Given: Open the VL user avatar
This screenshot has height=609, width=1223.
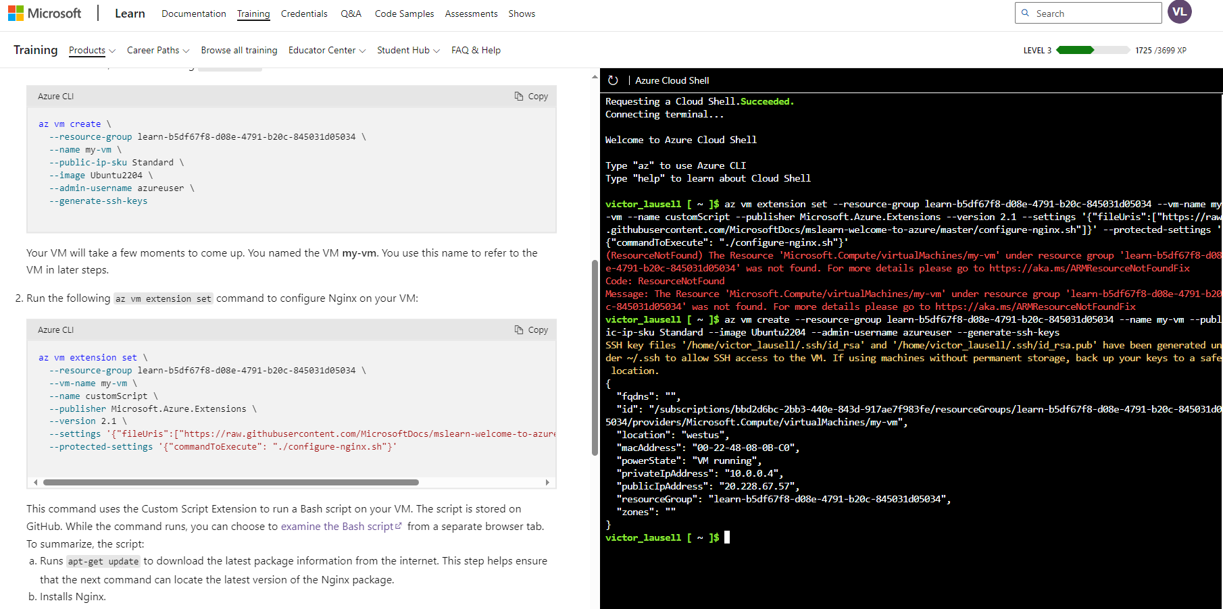Looking at the screenshot, I should tap(1179, 12).
